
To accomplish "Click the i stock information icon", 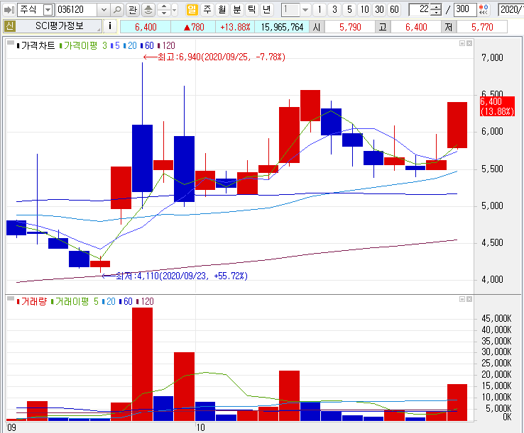I will (x=109, y=26).
